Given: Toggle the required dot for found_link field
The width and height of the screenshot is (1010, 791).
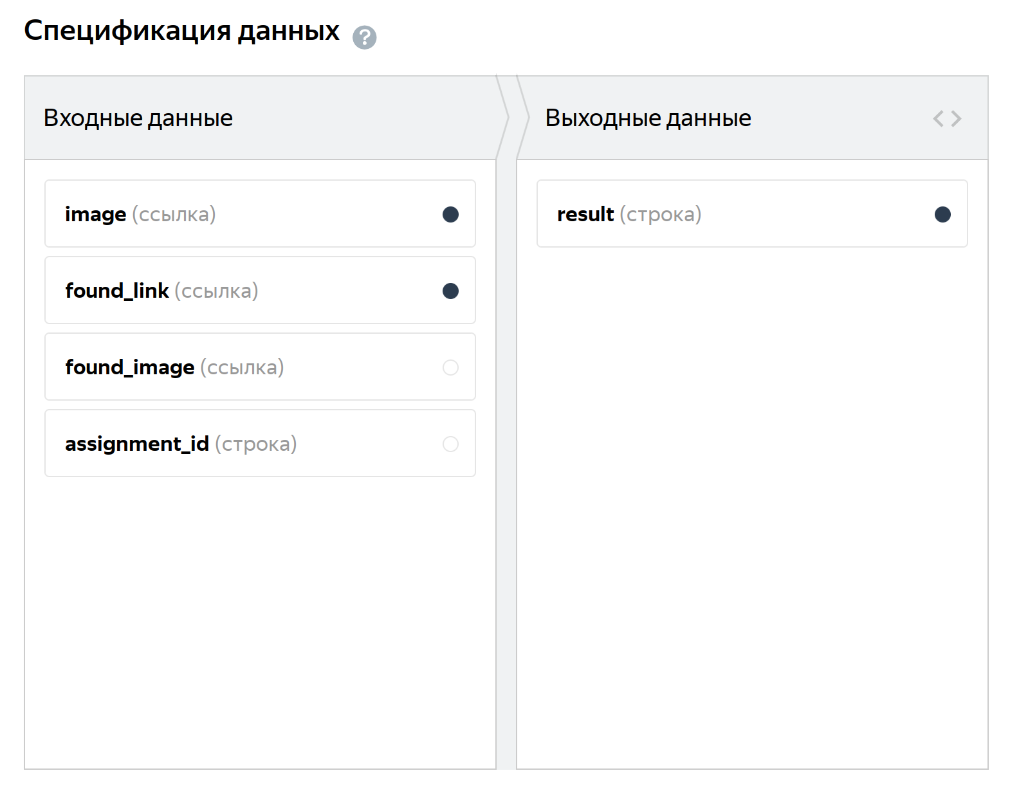Looking at the screenshot, I should 450,291.
